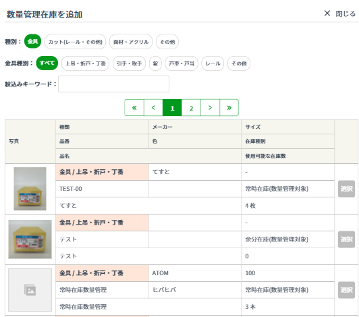The image size is (359, 317).
Task: Close the dialog with 閉じる
Action: (x=340, y=13)
